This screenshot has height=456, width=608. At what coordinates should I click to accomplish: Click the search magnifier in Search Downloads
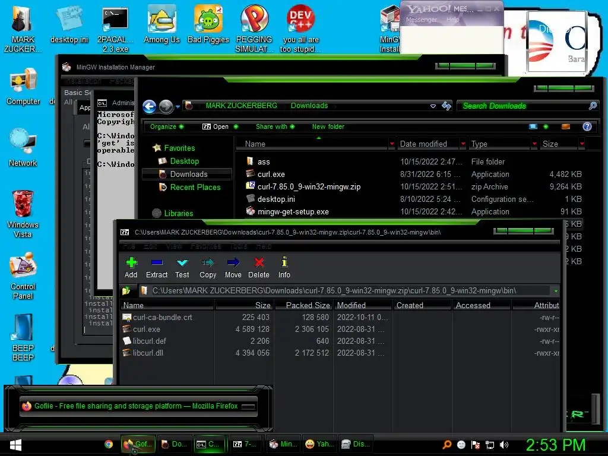[593, 106]
